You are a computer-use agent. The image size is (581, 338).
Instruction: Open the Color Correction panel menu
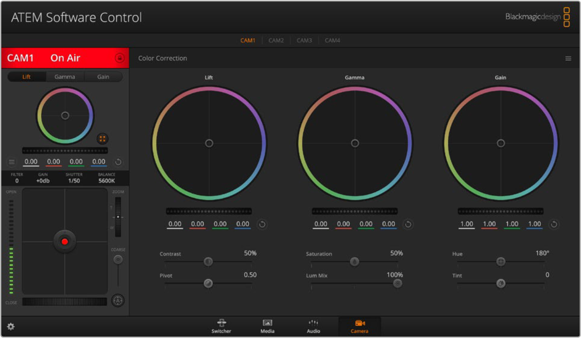pyautogui.click(x=568, y=58)
